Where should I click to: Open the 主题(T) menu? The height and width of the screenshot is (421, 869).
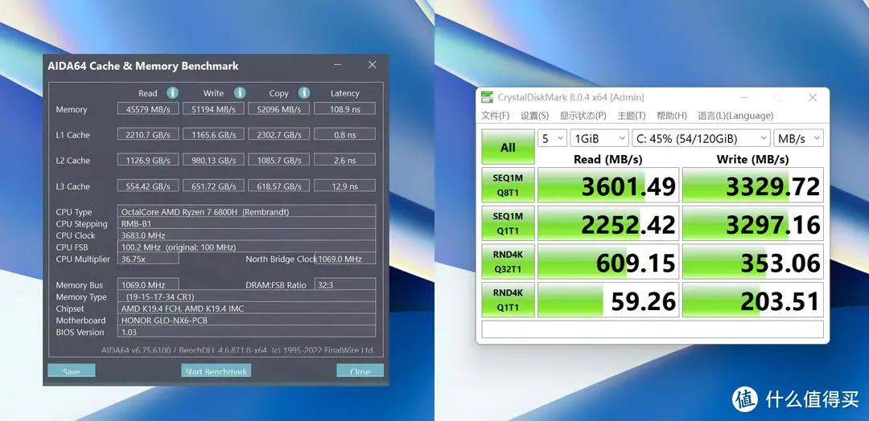point(632,116)
